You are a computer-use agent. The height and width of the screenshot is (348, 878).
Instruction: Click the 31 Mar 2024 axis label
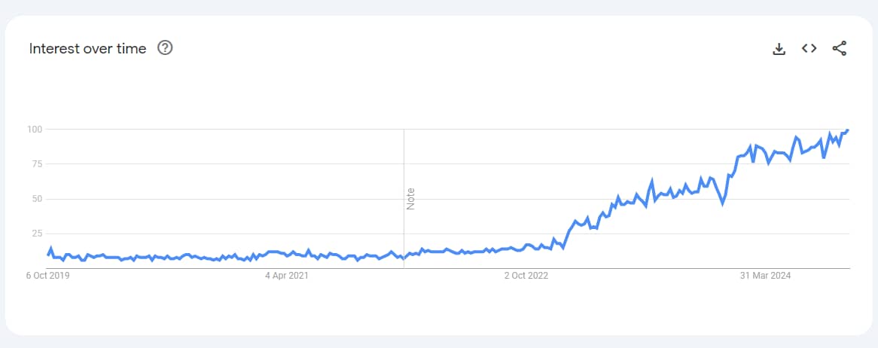(765, 276)
